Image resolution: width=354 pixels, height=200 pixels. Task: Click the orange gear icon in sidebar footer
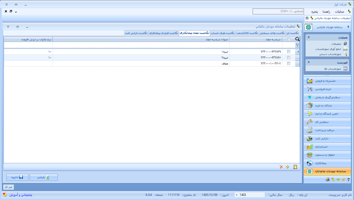[x=343, y=179]
